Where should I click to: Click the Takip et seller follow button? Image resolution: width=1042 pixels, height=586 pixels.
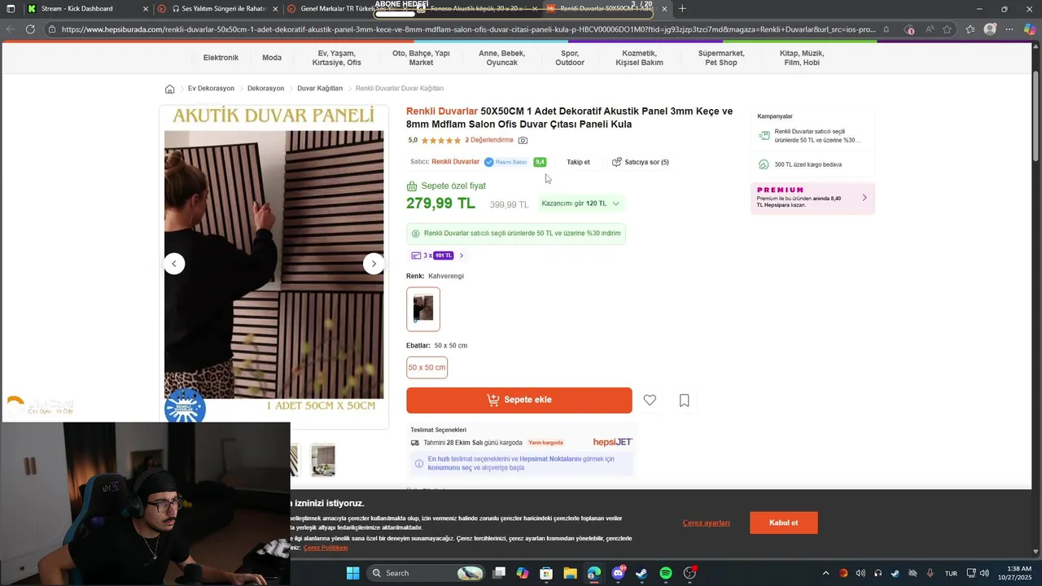tap(578, 162)
